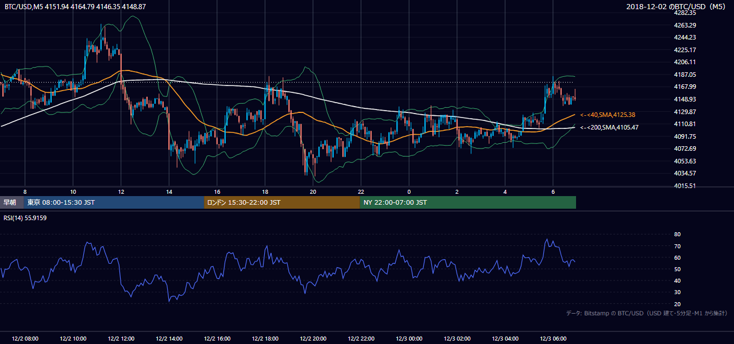
Task: Click price axis value 4110.81
Action: pos(685,124)
